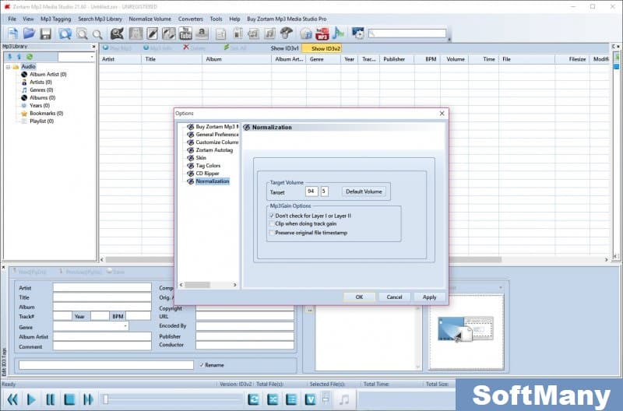Select Zortam Autotag in the Options tree
The image size is (623, 411).
[214, 150]
